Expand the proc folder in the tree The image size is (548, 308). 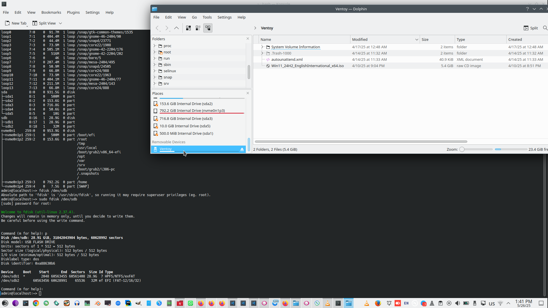point(155,46)
